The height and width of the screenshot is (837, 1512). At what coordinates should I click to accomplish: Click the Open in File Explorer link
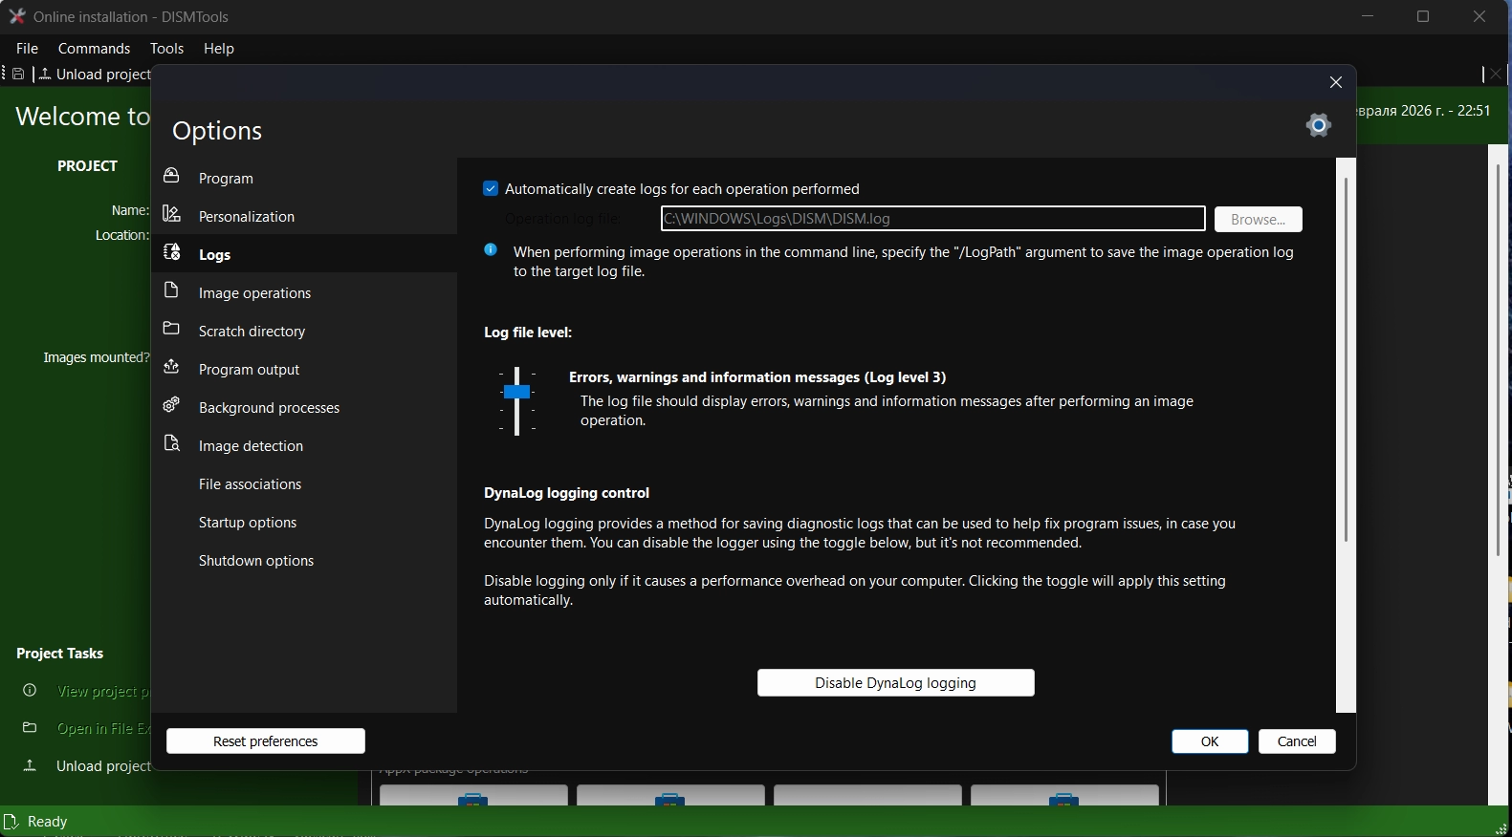pos(103,728)
